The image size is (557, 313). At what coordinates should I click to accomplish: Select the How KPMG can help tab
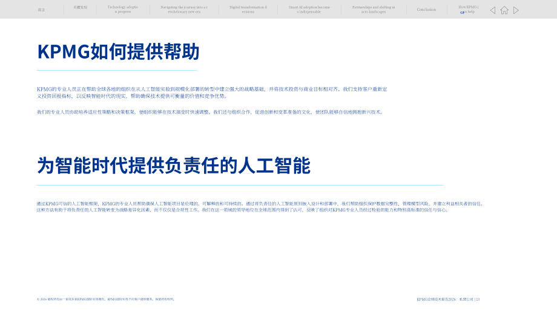pos(468,9)
